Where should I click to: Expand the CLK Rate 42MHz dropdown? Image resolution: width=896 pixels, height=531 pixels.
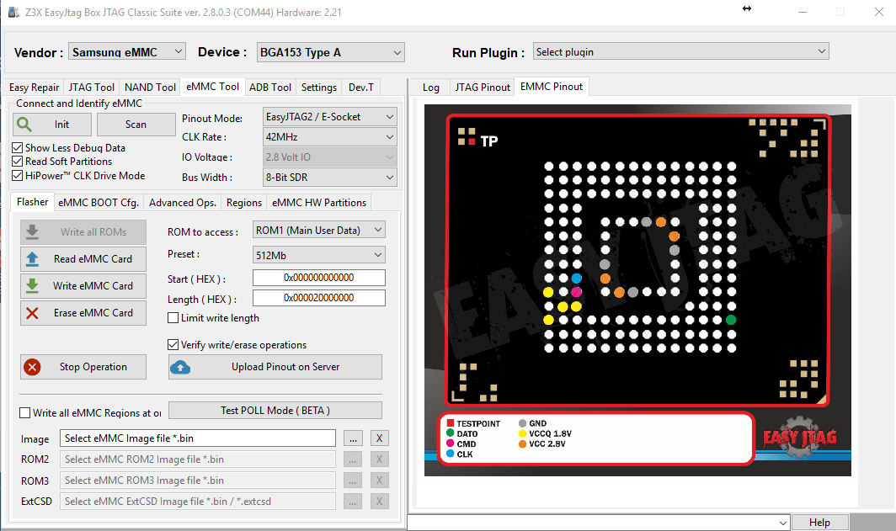(329, 137)
